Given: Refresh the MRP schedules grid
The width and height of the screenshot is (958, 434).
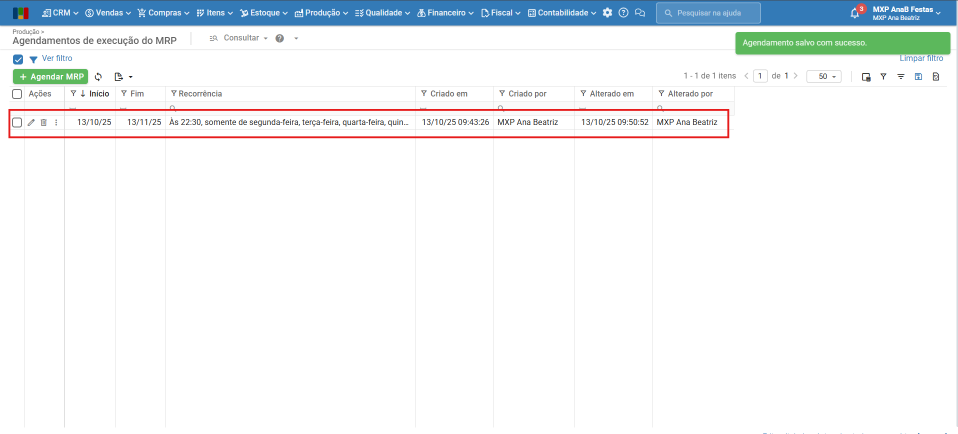Looking at the screenshot, I should pos(98,76).
